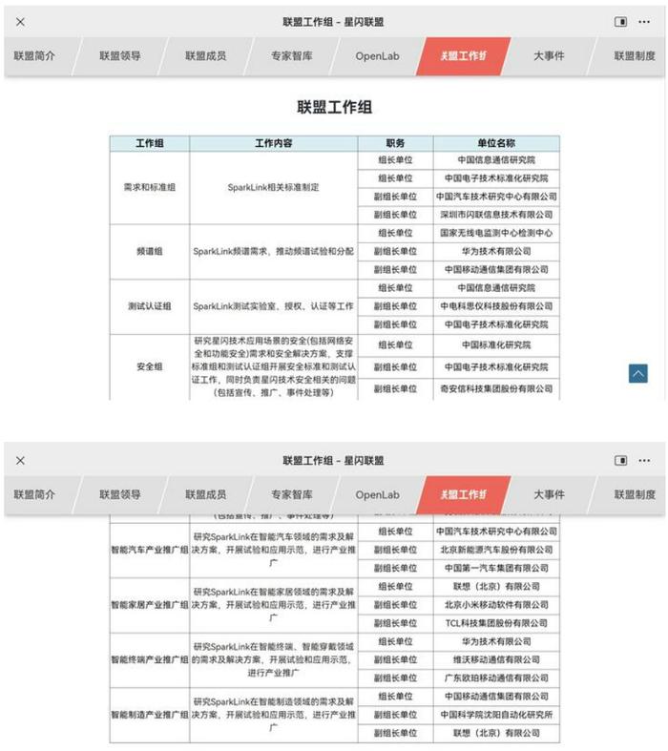Viewport: 668px width, 751px height.
Task: Switch to 联盟制度 tab in lower screenshot
Action: click(x=635, y=494)
